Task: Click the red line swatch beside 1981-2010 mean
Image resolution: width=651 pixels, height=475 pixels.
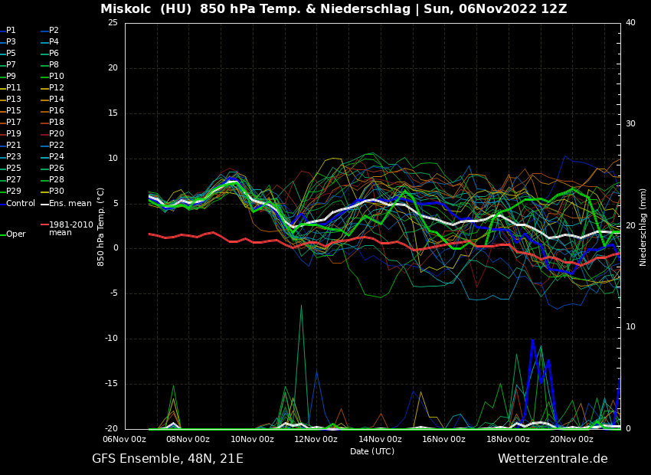Action: pos(44,225)
